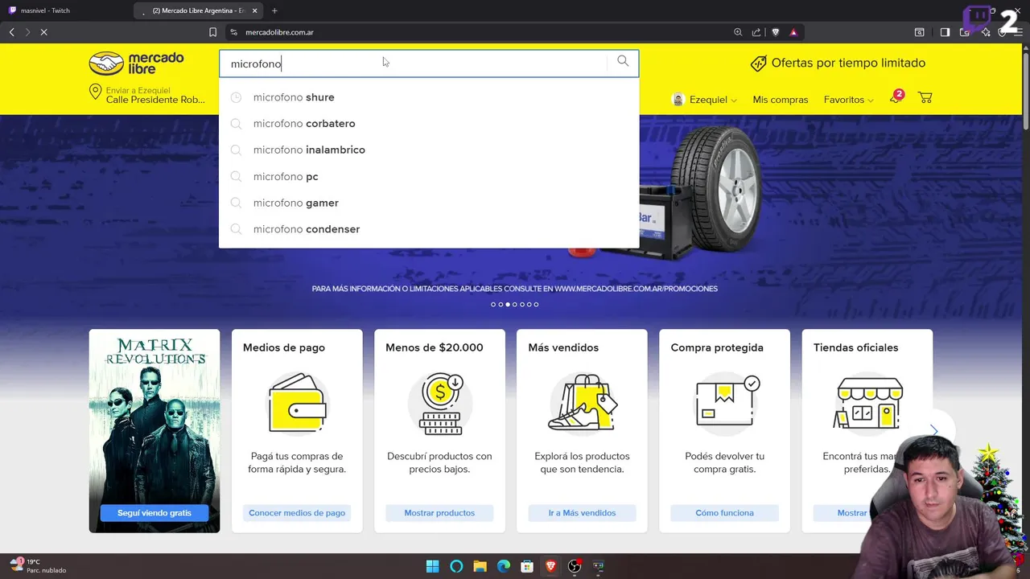Open the weather widget showing 19°C
1030x579 pixels.
click(x=38, y=566)
